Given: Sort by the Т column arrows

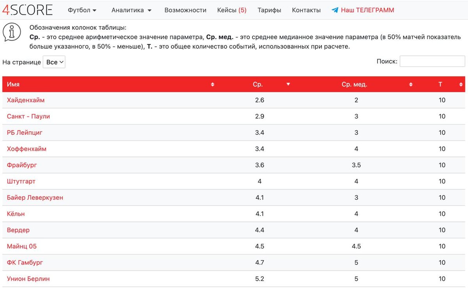Looking at the screenshot, I should [462, 85].
